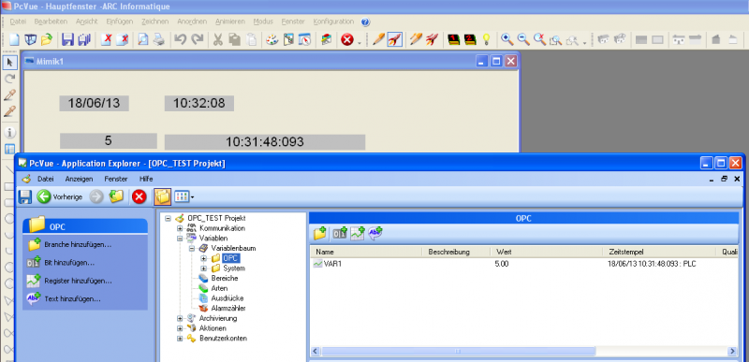749x362 pixels.
Task: Click the New mimic page icon
Action: pos(14,39)
